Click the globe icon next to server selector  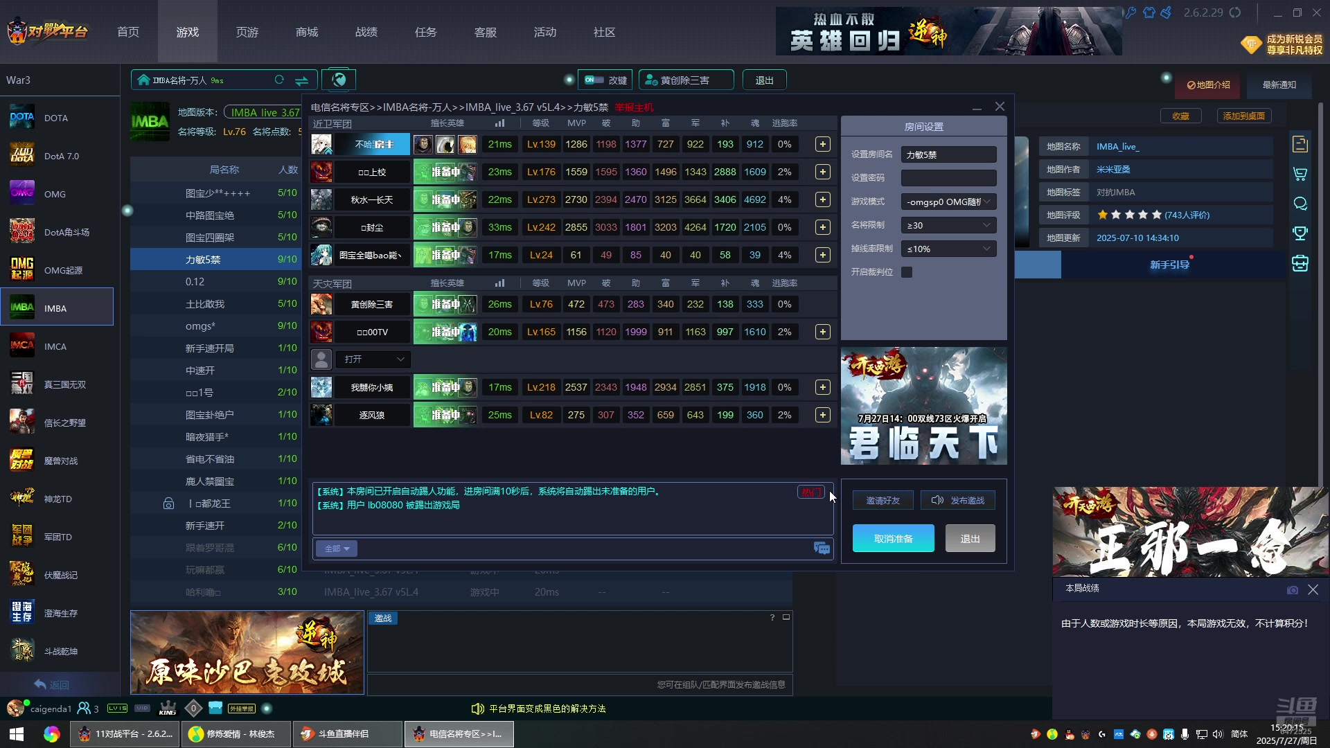click(339, 80)
